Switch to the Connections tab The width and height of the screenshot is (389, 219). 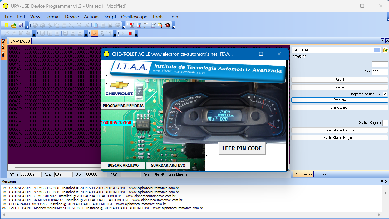324,174
